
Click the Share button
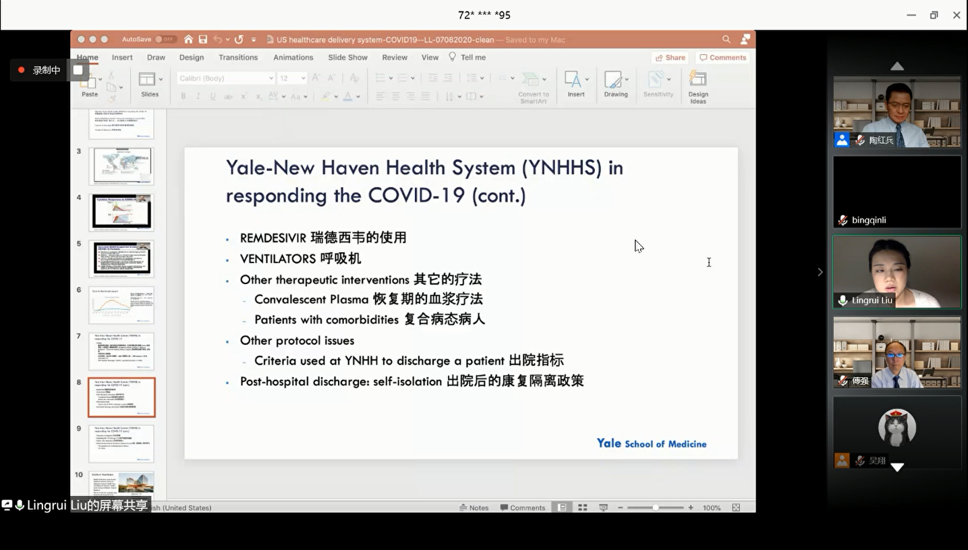(669, 57)
